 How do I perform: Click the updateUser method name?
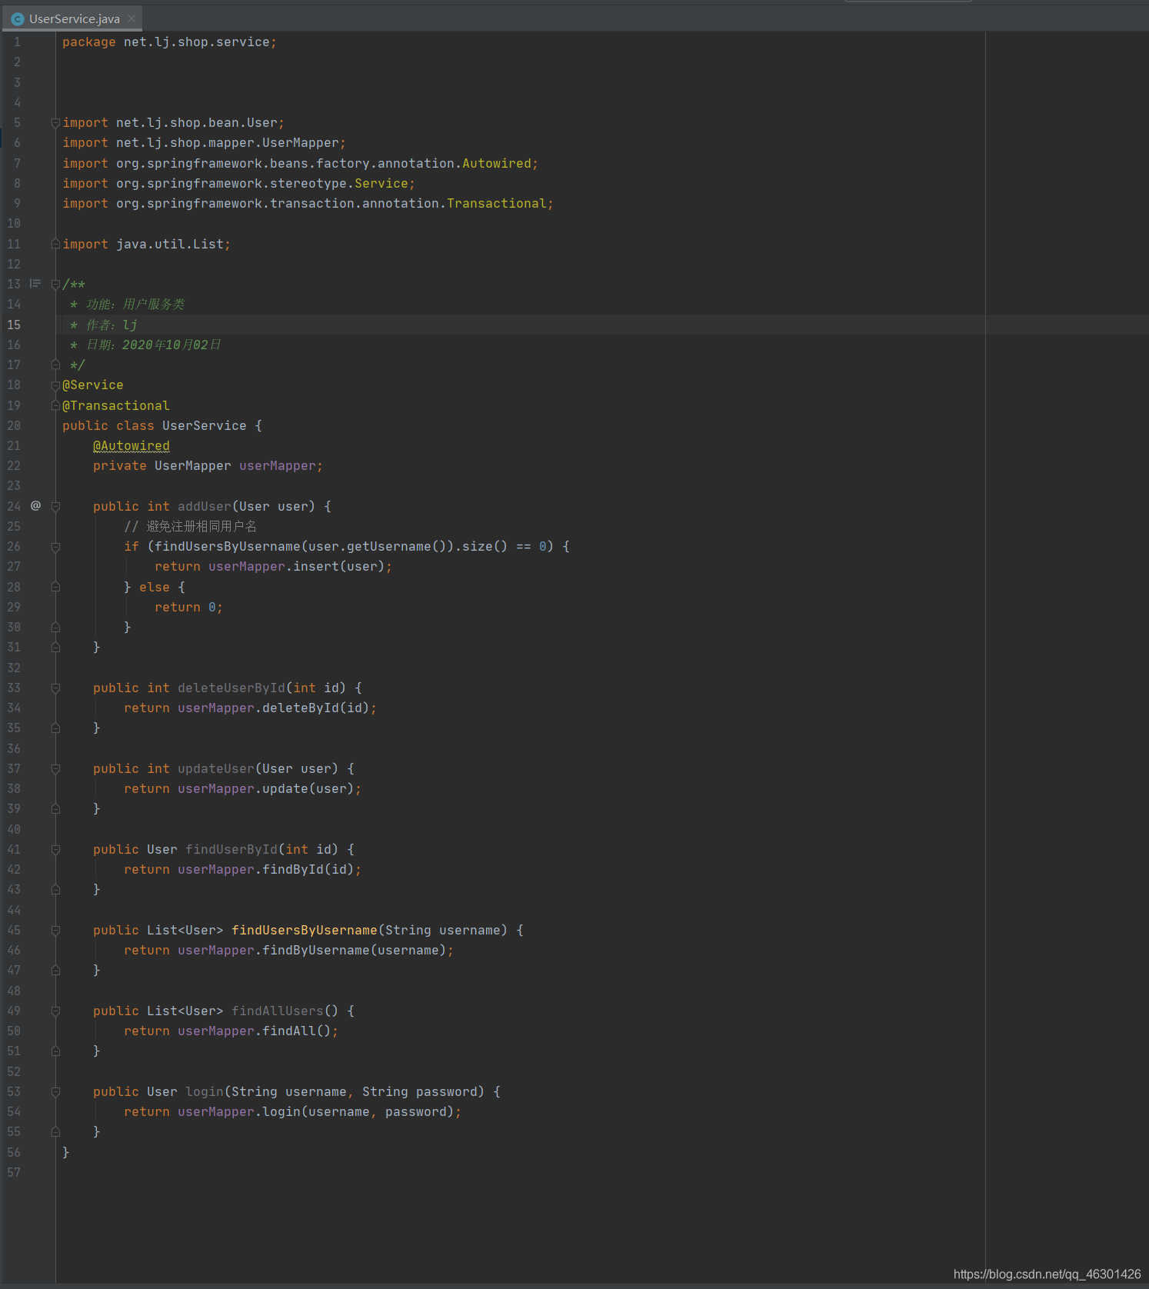(215, 769)
